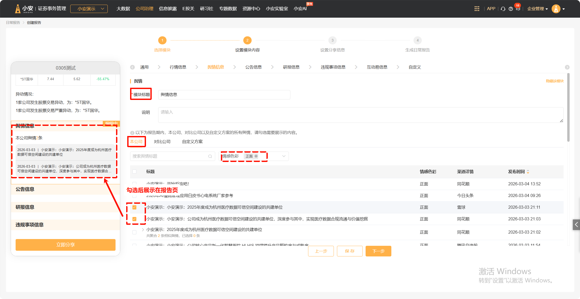Expand aggregated similar news row chevron

(x=143, y=230)
